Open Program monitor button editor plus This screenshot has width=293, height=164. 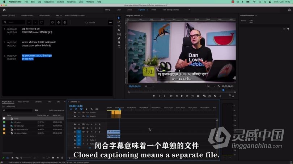pos(233,96)
